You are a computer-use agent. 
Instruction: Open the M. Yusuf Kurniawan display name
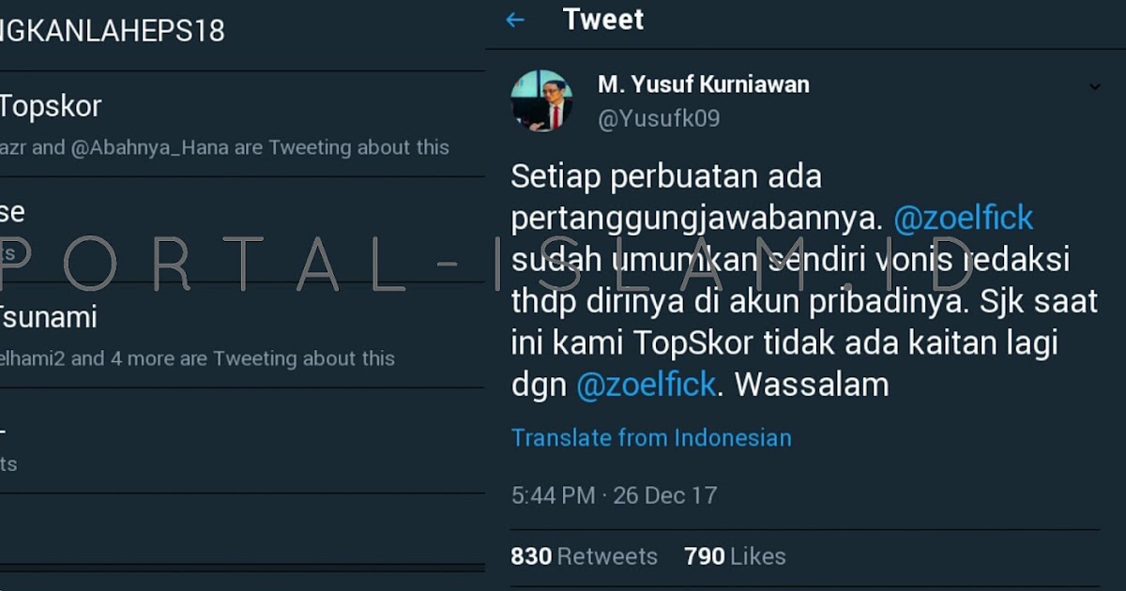click(704, 84)
